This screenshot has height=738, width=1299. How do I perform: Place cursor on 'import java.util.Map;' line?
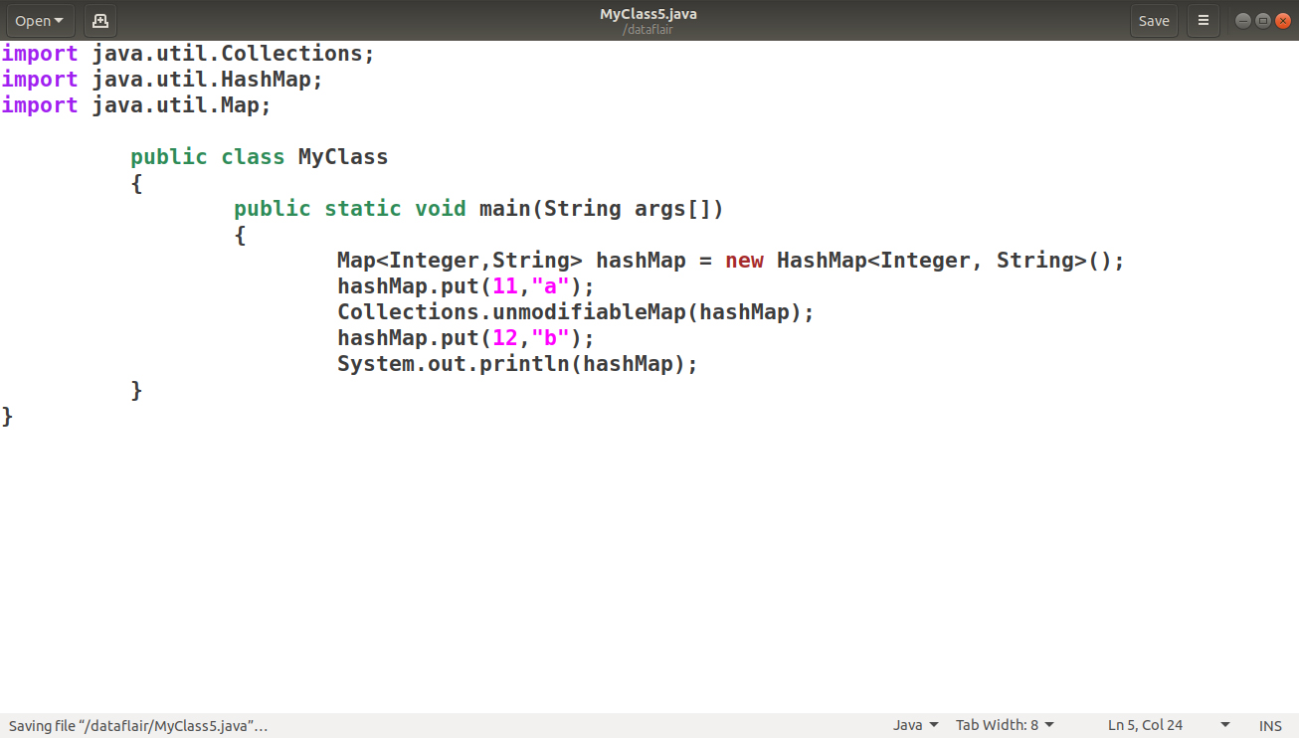(x=136, y=105)
